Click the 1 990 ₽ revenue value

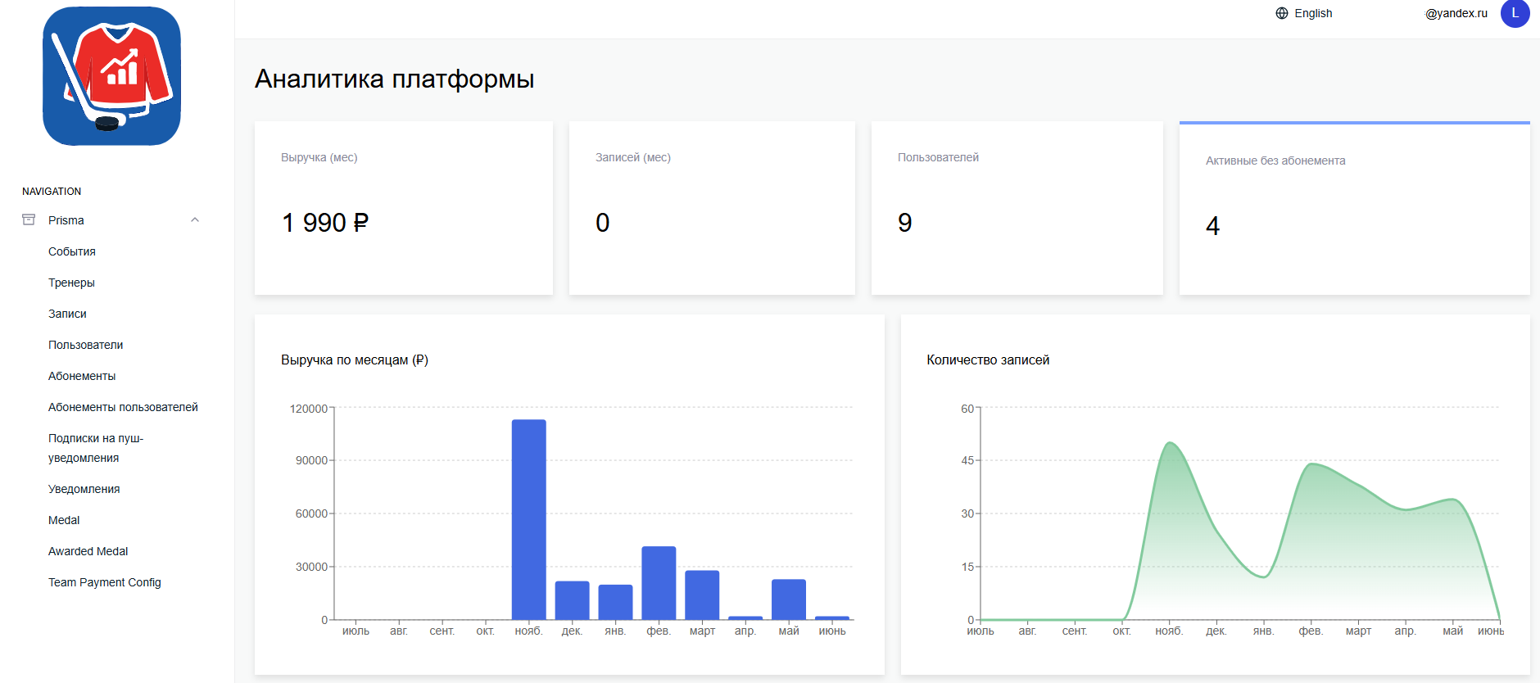pos(325,223)
